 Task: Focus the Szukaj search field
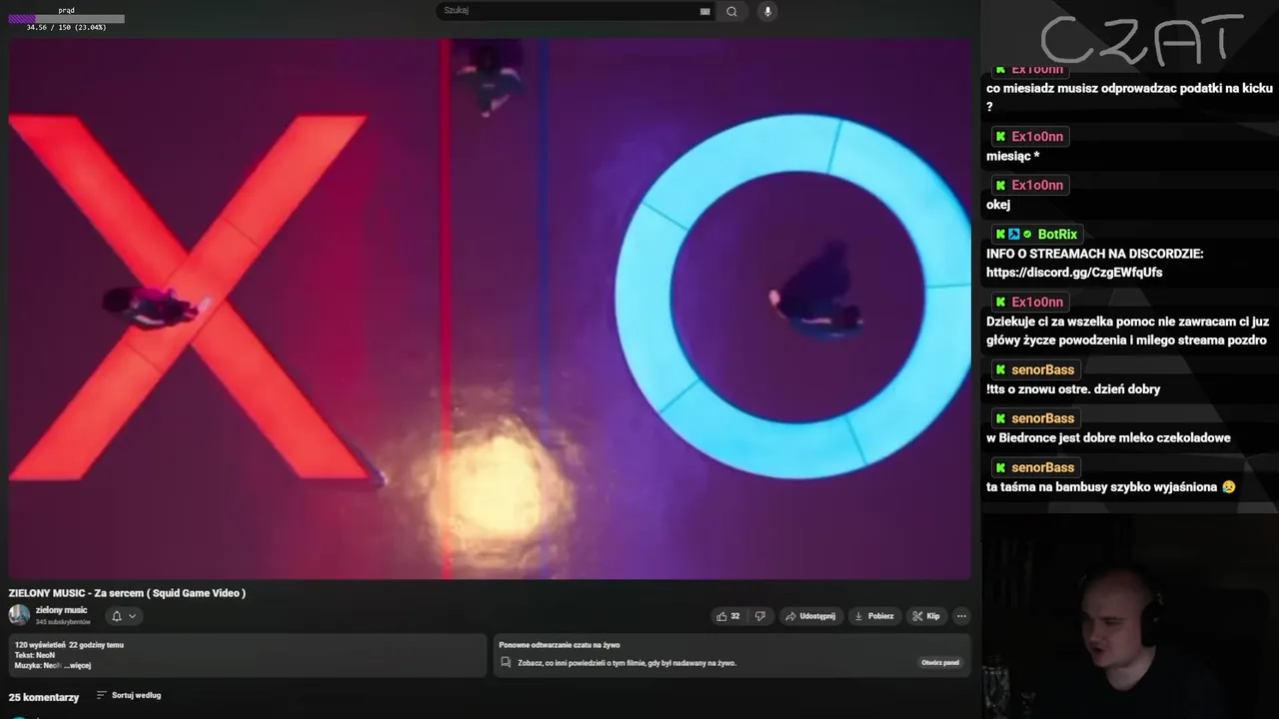(x=570, y=11)
